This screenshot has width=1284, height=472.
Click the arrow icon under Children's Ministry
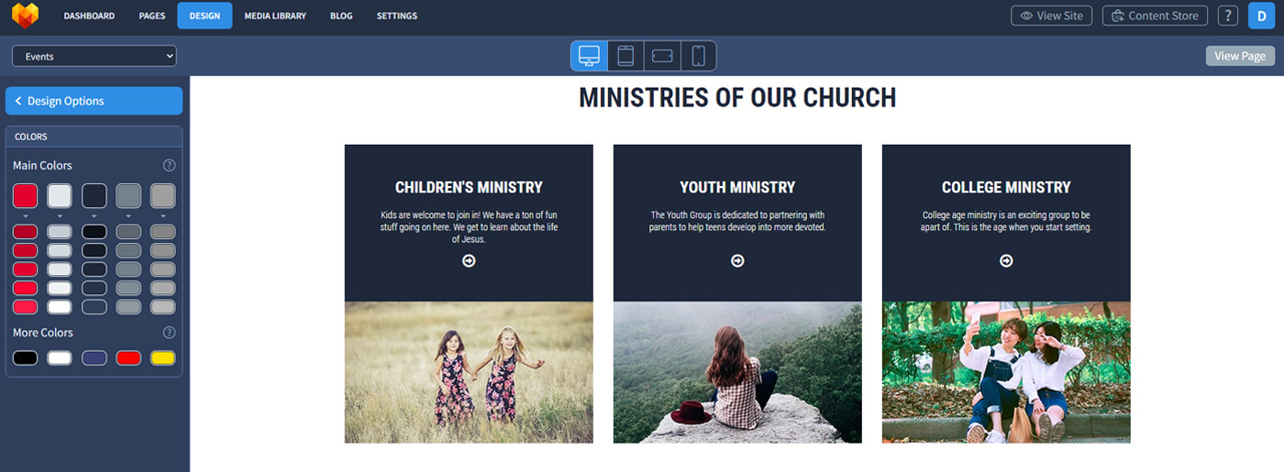click(469, 261)
